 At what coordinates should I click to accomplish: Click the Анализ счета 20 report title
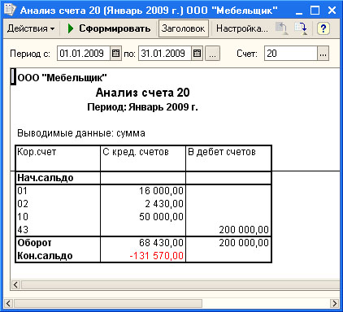click(143, 93)
